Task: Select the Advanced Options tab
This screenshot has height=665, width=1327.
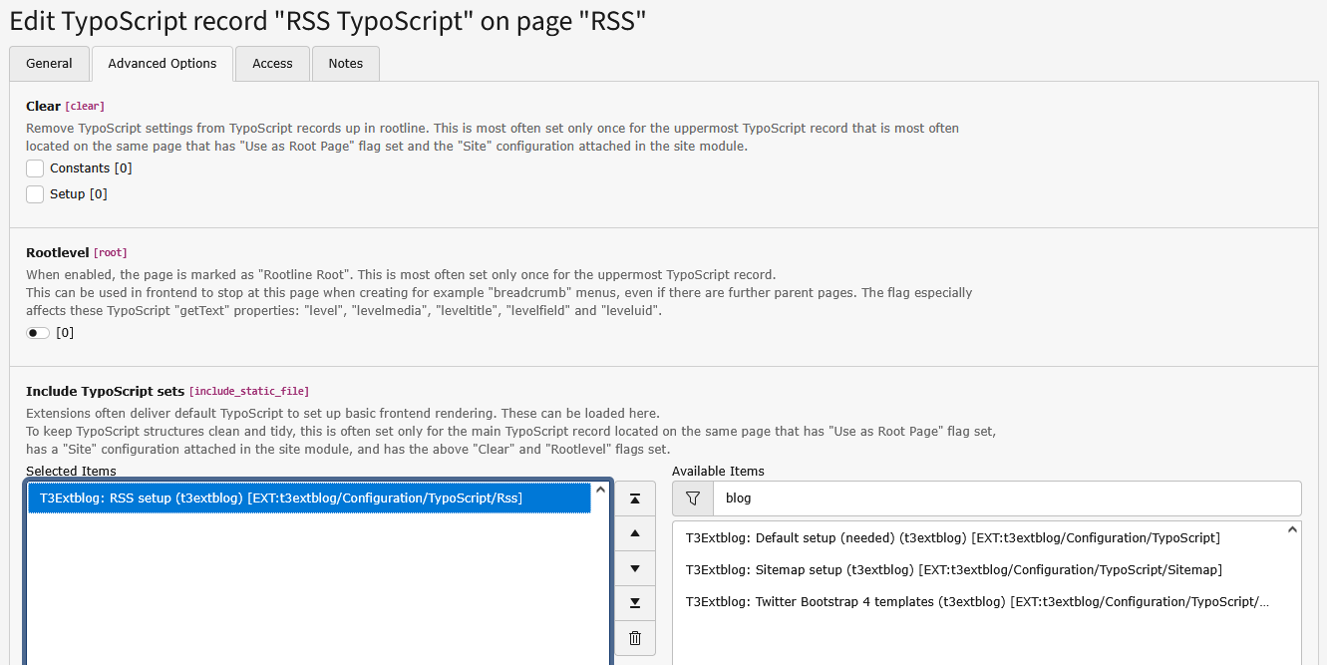Action: tap(163, 64)
